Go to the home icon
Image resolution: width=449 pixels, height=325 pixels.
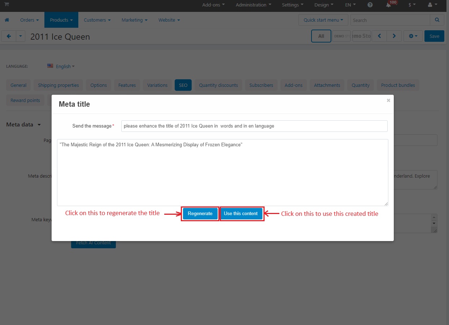[7, 20]
